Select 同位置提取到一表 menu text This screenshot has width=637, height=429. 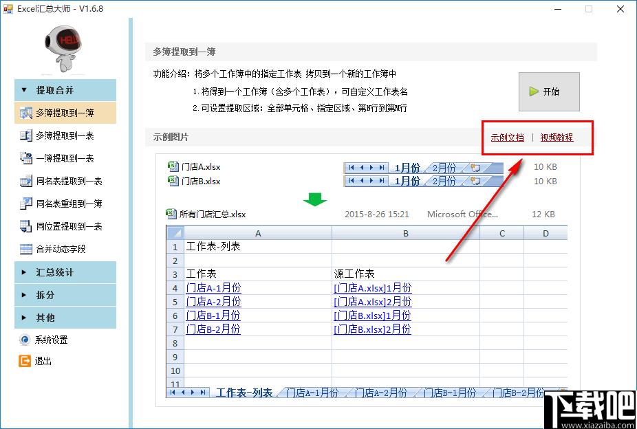click(x=69, y=227)
